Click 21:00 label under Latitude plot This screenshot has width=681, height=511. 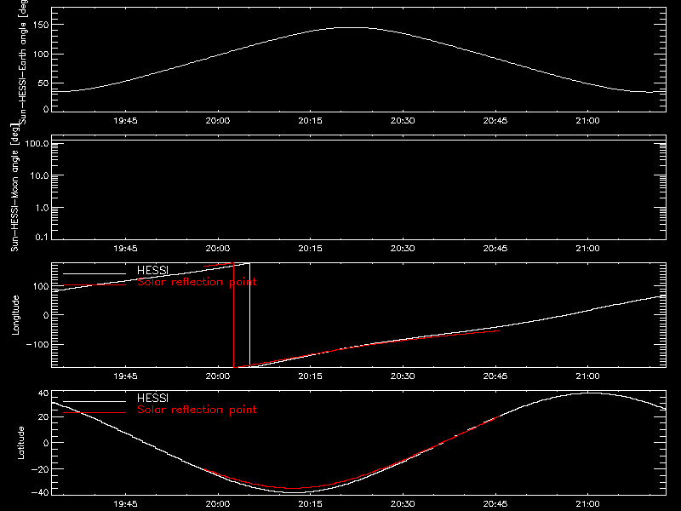point(587,504)
